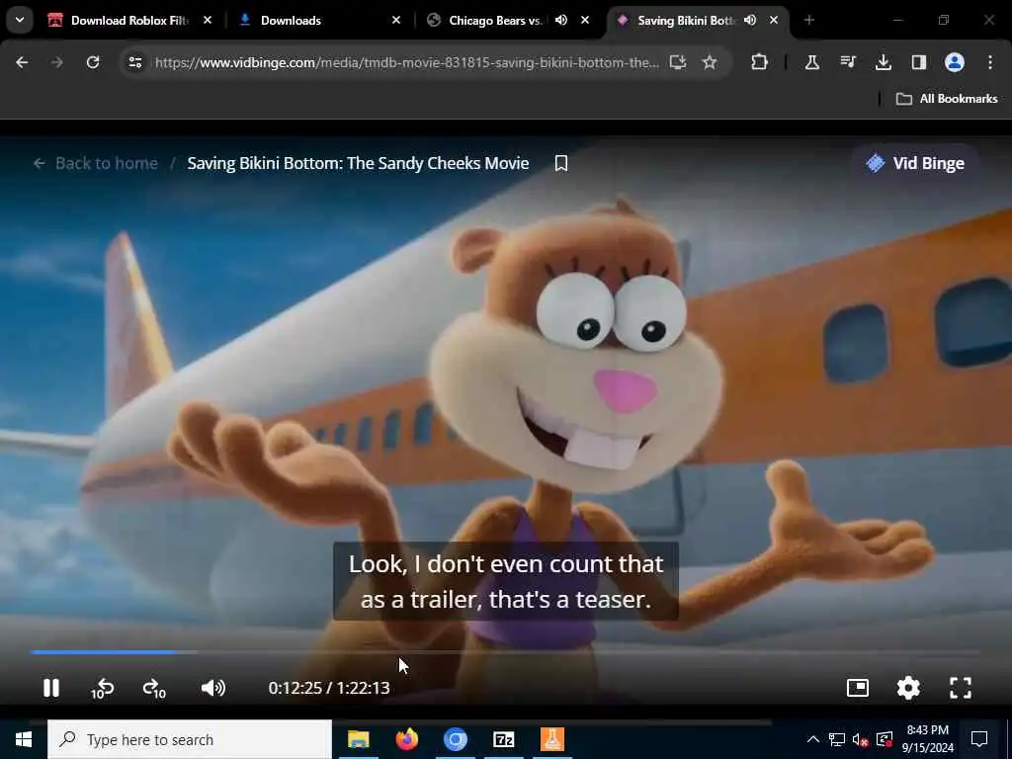Install app icon in address bar

pyautogui.click(x=678, y=62)
